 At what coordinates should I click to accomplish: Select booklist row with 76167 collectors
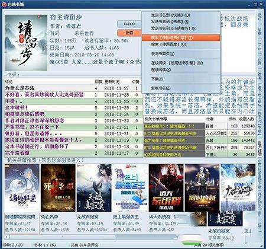(200, 148)
